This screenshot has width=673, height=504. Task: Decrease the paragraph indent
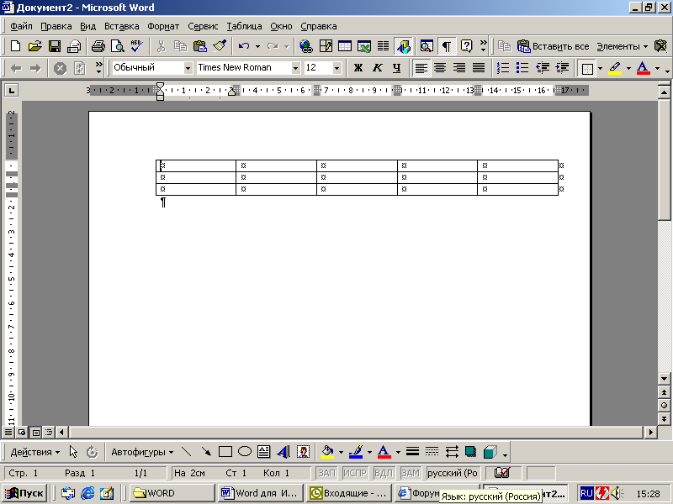pyautogui.click(x=543, y=68)
